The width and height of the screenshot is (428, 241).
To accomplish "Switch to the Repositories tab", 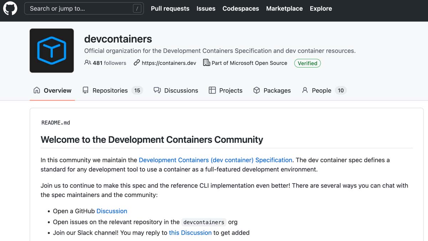I will coord(112,90).
